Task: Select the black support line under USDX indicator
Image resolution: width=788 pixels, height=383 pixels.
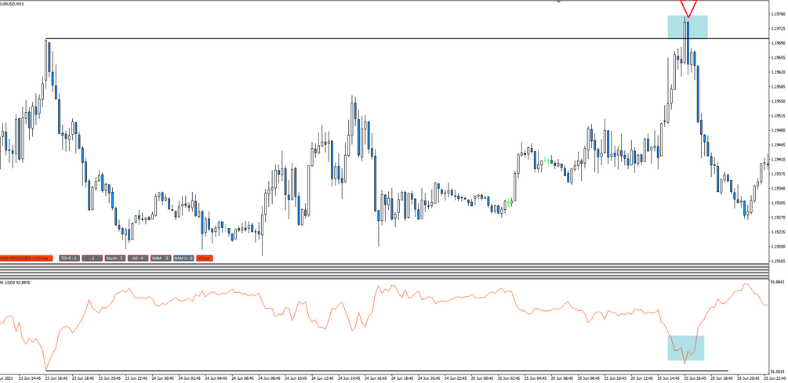Action: point(387,371)
